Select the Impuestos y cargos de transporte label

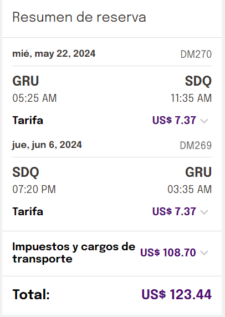[74, 252]
